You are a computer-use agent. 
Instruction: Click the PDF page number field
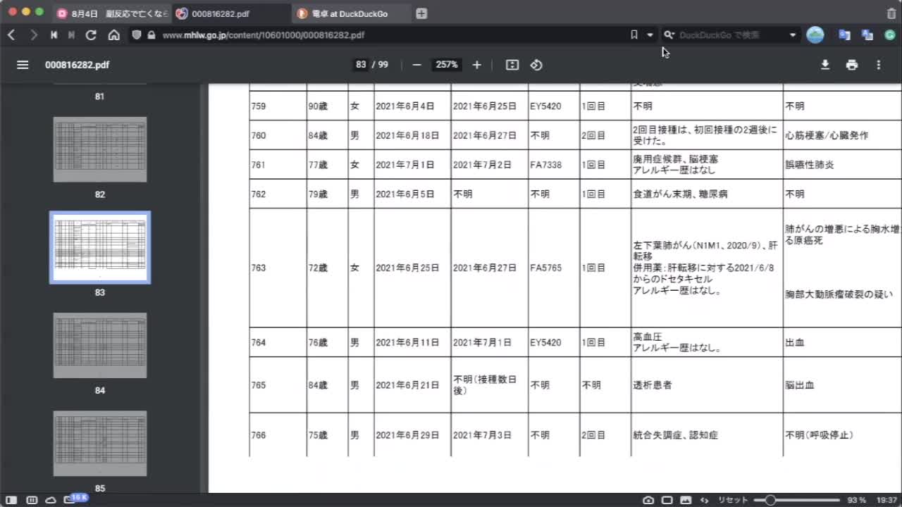coord(361,65)
